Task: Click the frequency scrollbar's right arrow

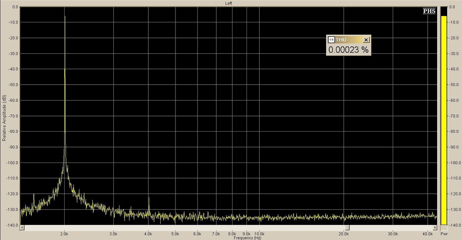Action: 435,228
